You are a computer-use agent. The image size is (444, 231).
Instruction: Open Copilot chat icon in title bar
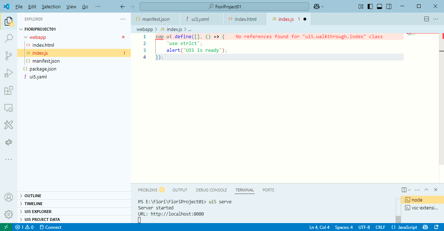(x=316, y=6)
